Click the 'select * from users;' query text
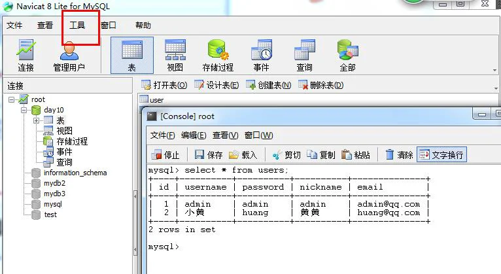Image resolution: width=501 pixels, height=274 pixels. click(236, 170)
